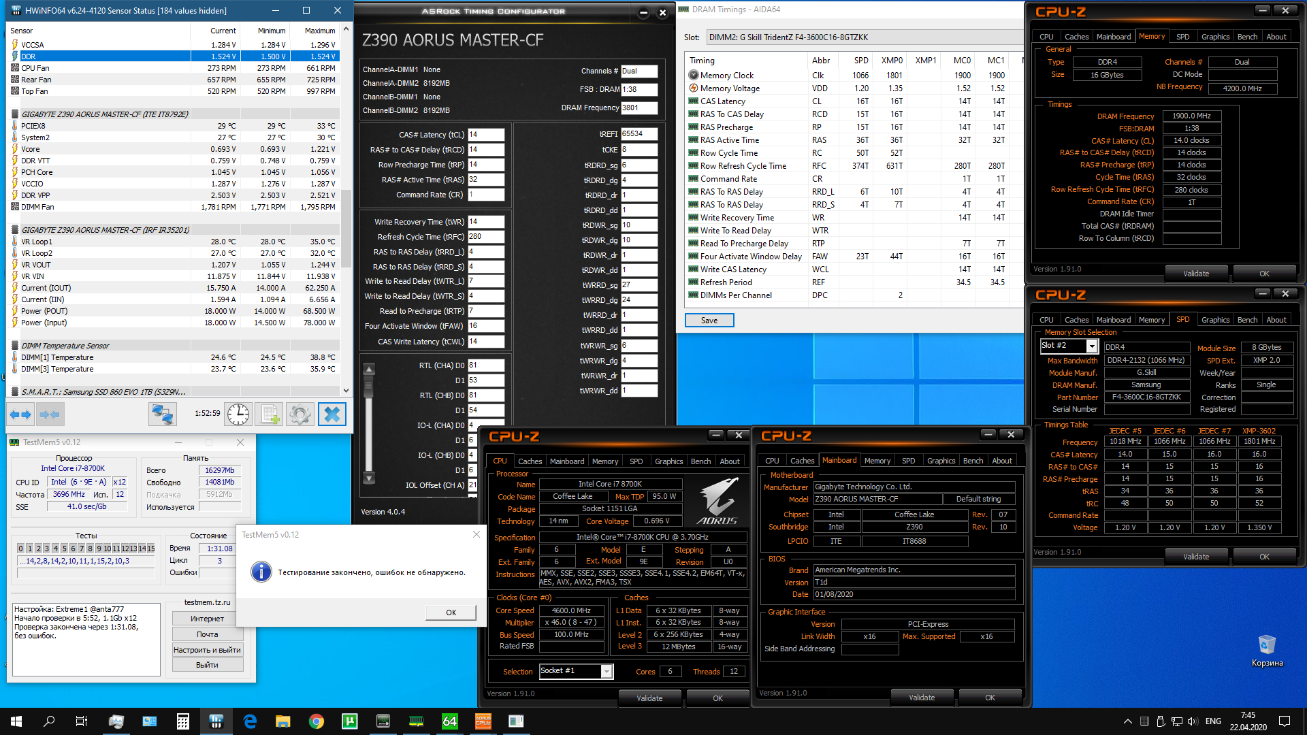Click the logging sheet-with-plus icon in HWiNFO
Screen dimensions: 1307x735
(x=270, y=414)
